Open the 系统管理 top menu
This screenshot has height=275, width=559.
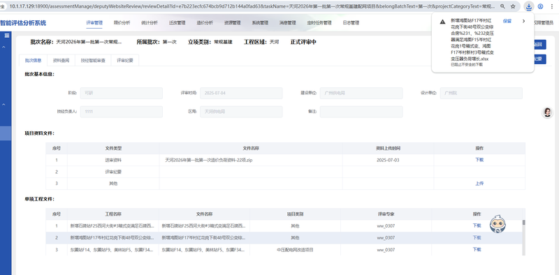260,22
